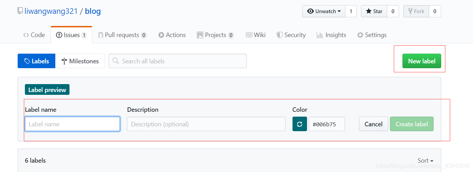The image size is (473, 172).
Task: Click the Issues count badge 1
Action: [x=84, y=35]
